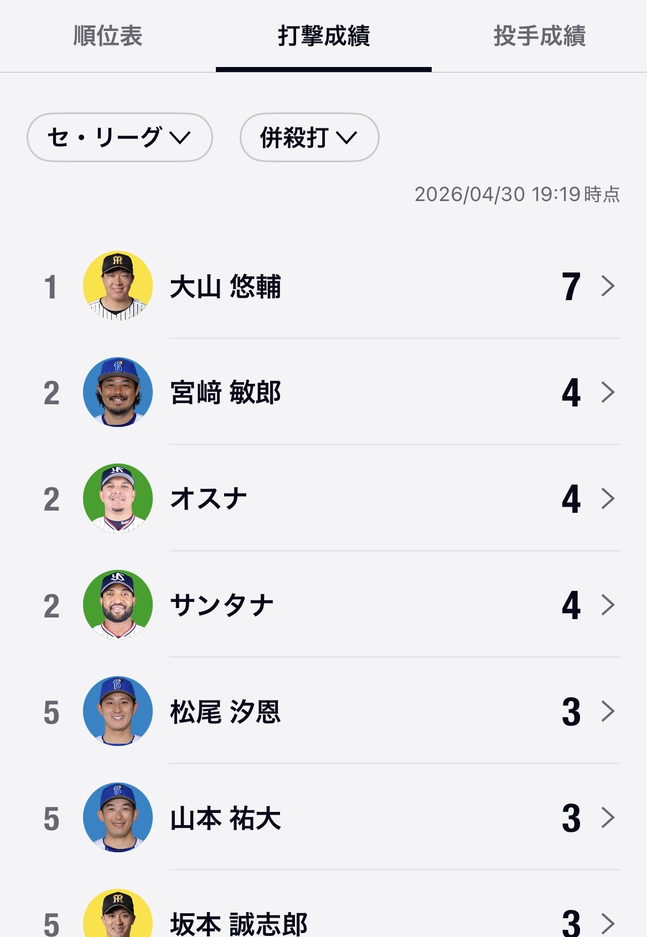Screen dimensions: 647x937
Task: Open サンタナ player photo
Action: pos(118,605)
